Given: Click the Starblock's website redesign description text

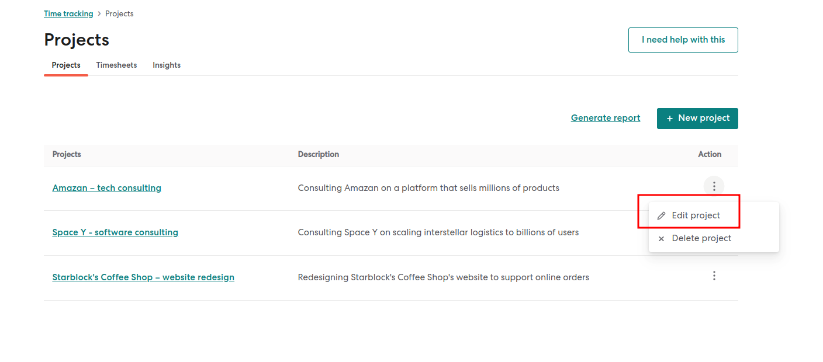Looking at the screenshot, I should click(444, 277).
